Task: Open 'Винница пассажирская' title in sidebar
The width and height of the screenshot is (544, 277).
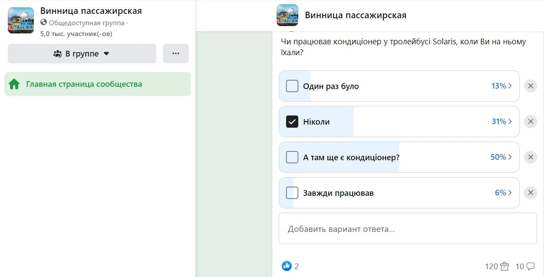Action: click(91, 11)
